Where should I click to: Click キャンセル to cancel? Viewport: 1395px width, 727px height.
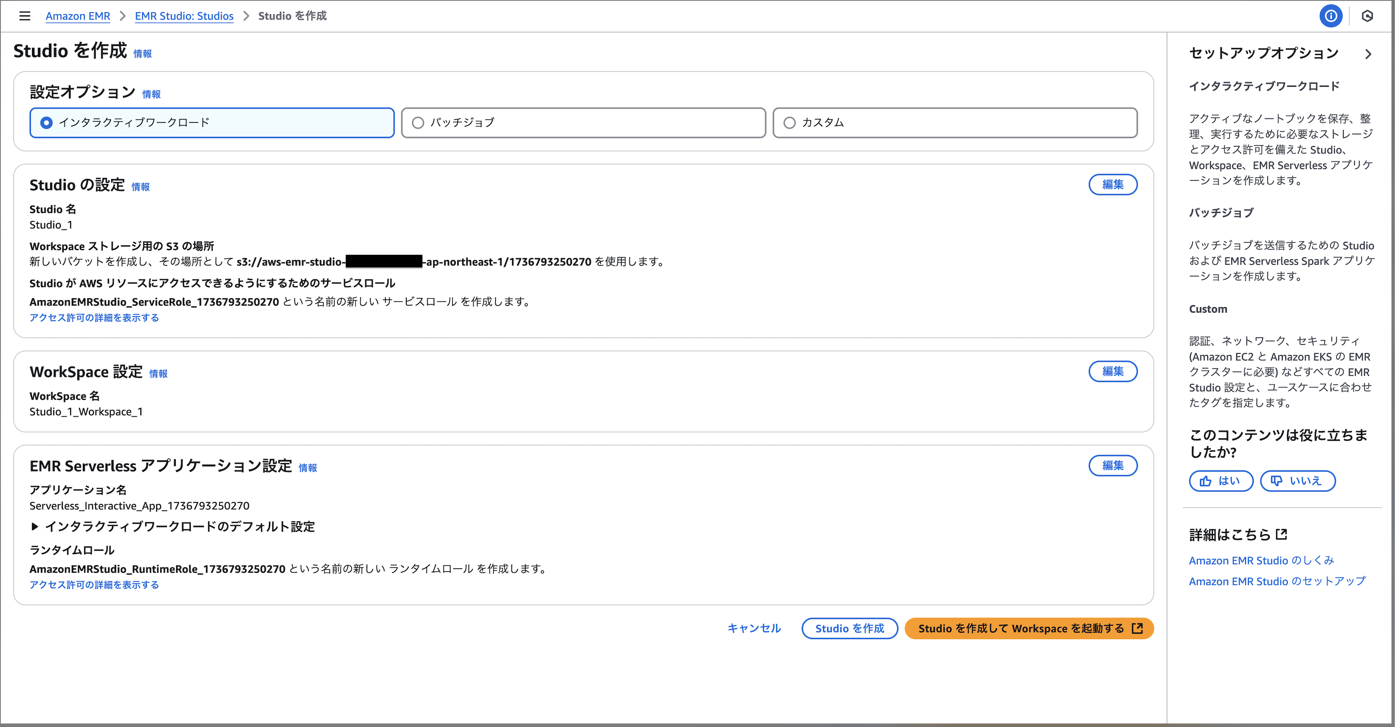click(x=754, y=629)
